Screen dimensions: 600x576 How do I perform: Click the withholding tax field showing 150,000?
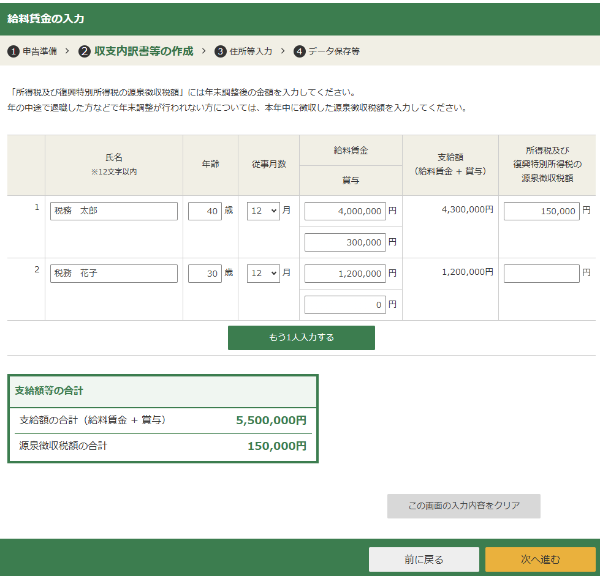542,211
